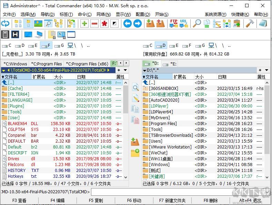Select drive E in right drive bar
The width and height of the screenshot is (272, 205).
(x=174, y=45)
